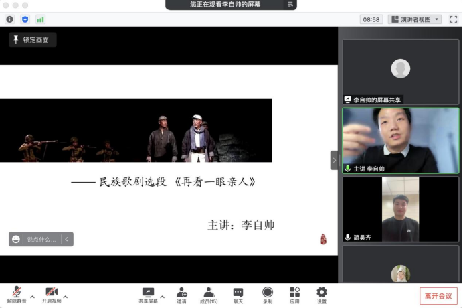Select 李自帅的屏幕共享 thumbnail tile

click(x=401, y=72)
